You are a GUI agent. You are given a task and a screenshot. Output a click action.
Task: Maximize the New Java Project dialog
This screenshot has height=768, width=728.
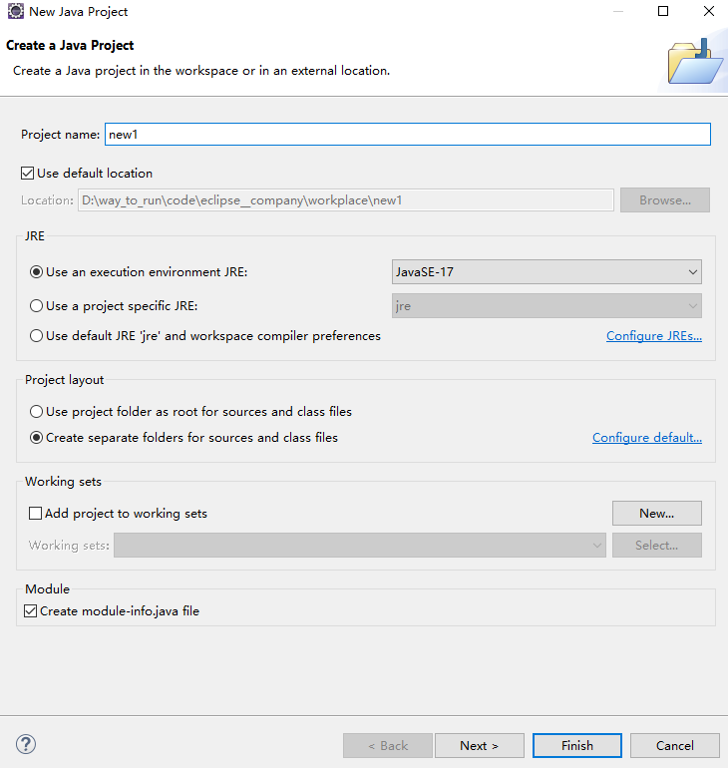coord(663,11)
